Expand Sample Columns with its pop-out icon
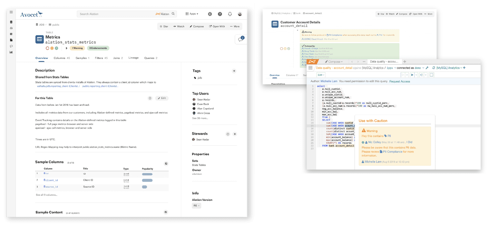The width and height of the screenshot is (490, 232). [x=166, y=163]
